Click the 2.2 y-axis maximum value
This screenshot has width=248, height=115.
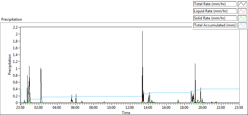[x=15, y=27]
